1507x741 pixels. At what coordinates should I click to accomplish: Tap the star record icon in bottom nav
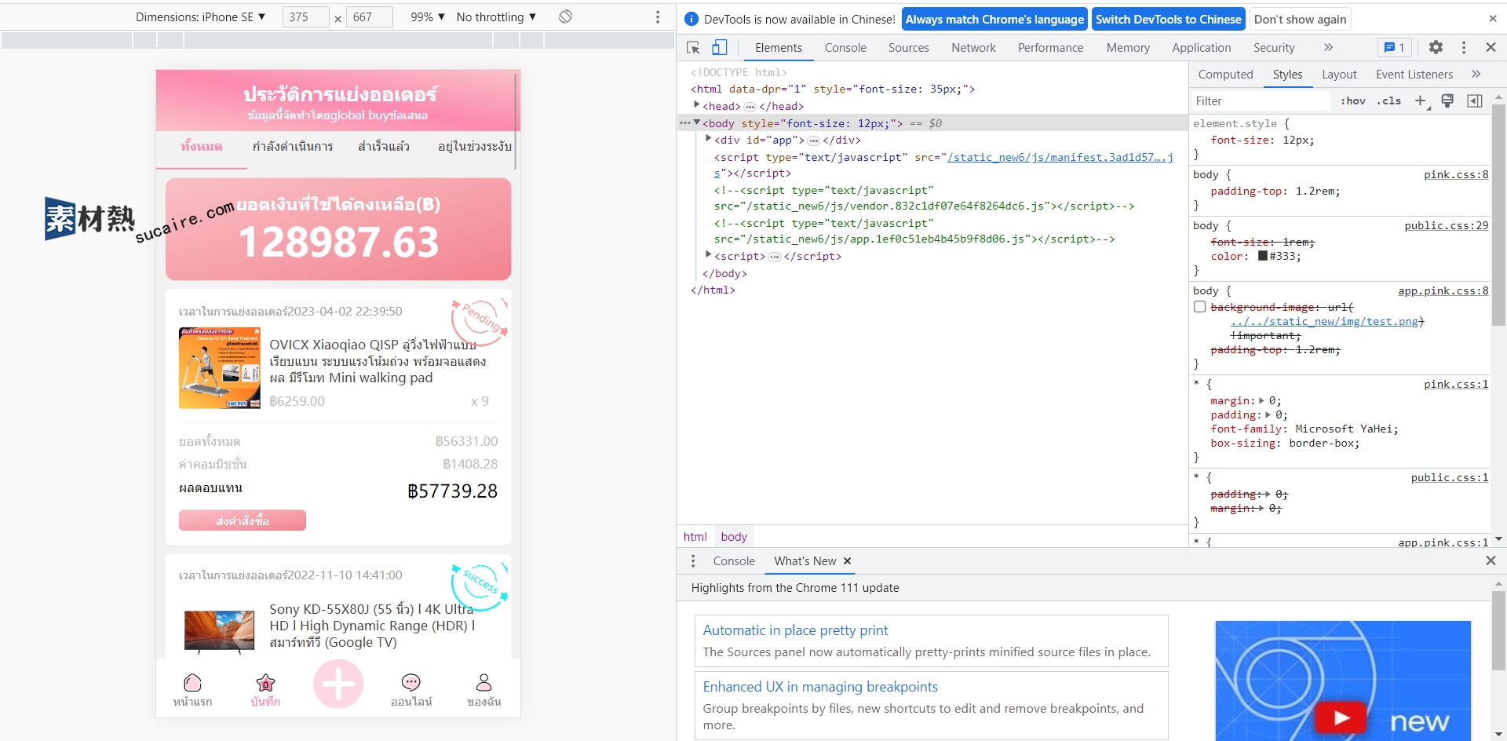click(265, 682)
